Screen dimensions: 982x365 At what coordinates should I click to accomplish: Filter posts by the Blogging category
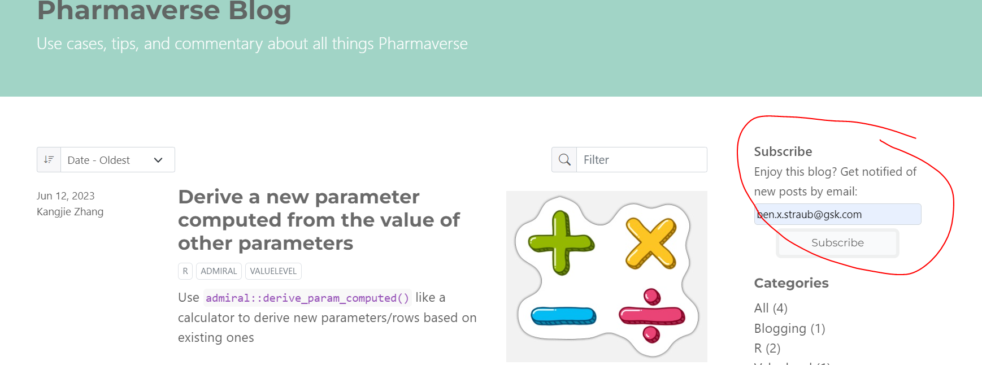[x=789, y=328]
